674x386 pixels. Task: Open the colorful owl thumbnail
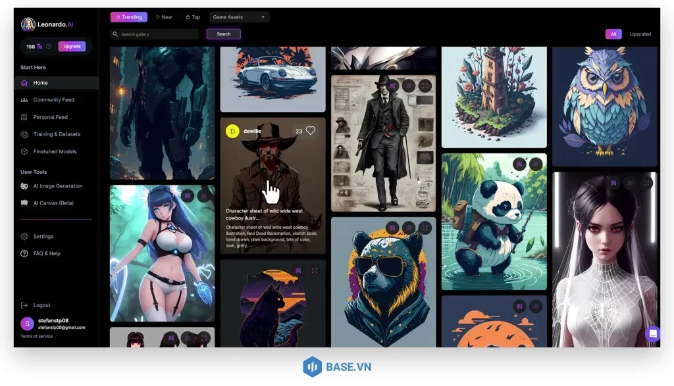coord(604,106)
